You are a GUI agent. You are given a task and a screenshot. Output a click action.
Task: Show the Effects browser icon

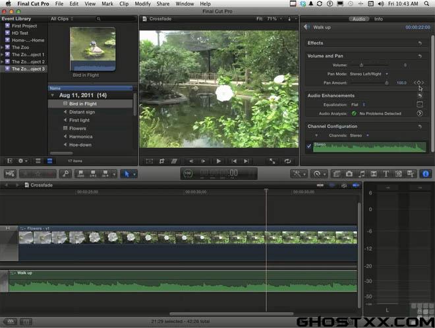click(337, 174)
